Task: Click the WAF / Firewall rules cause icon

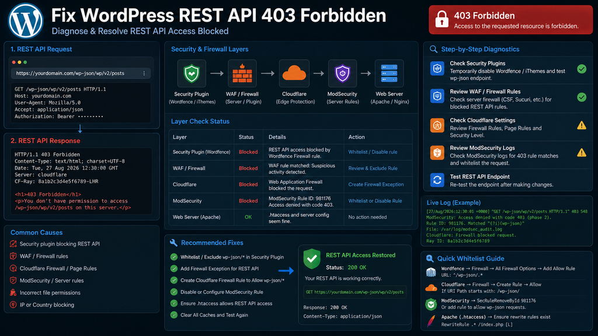Action: pos(13,256)
